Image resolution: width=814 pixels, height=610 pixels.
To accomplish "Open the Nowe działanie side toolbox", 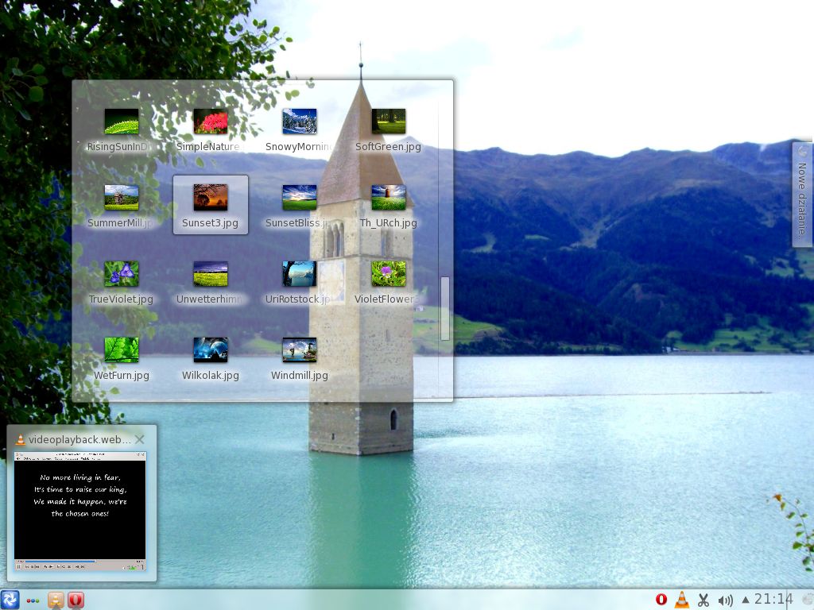I will click(802, 195).
